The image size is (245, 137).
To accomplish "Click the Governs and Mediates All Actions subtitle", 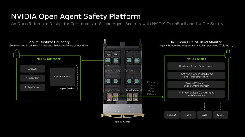I will (48, 46).
